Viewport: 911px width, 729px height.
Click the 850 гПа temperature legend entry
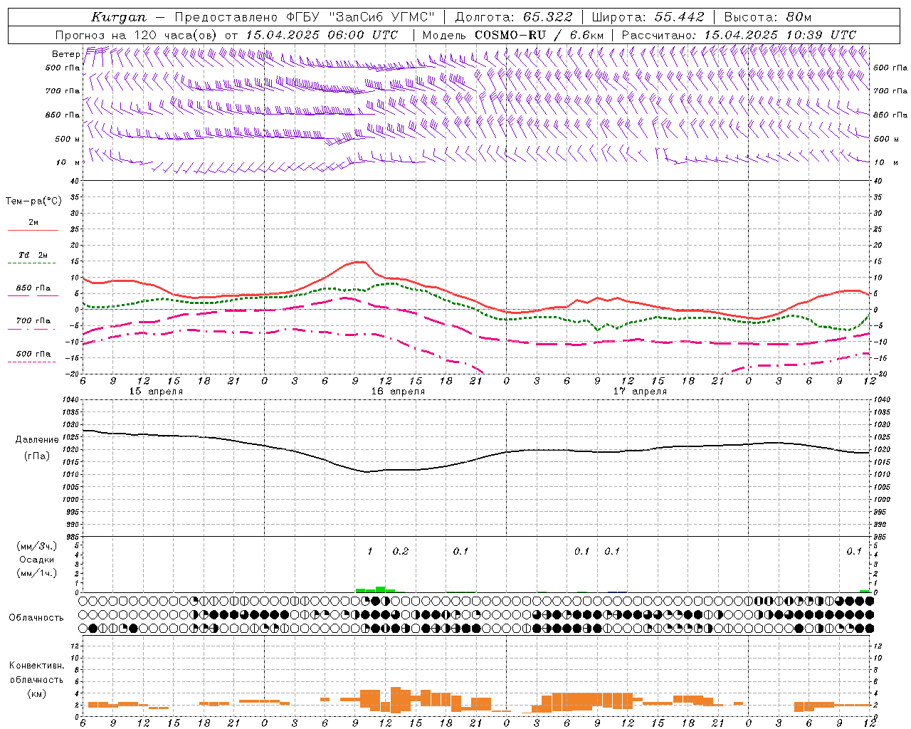tap(33, 288)
